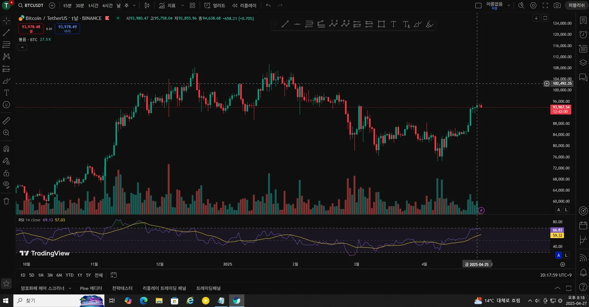Toggle log scale 'L' on price axis
Viewport: 589px width, 307px height.
pyautogui.click(x=566, y=210)
